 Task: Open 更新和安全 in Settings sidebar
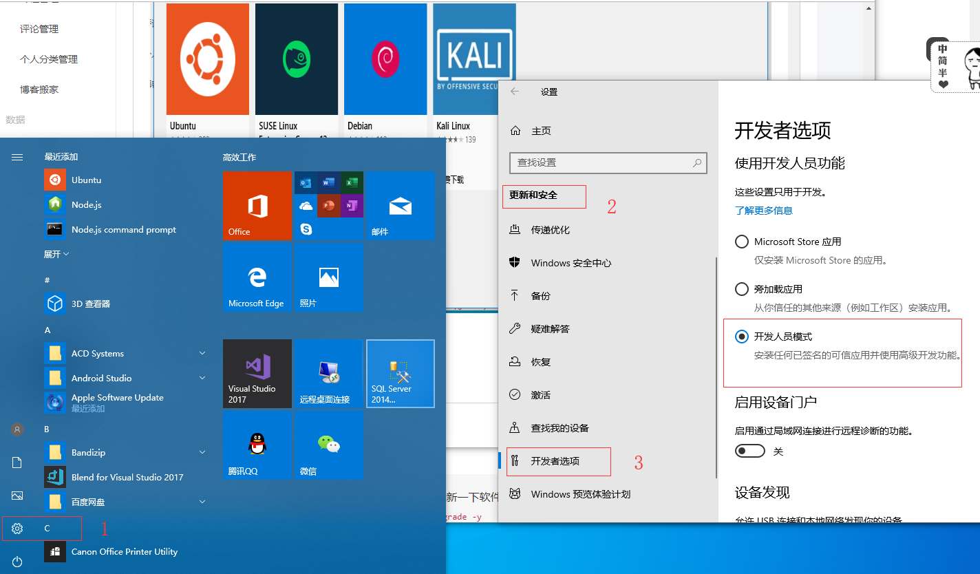point(543,197)
